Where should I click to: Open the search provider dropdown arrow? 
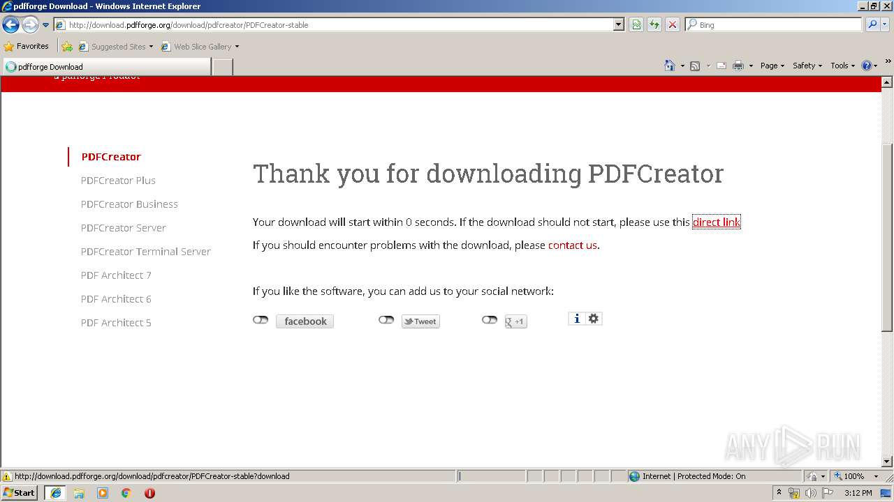coord(885,24)
